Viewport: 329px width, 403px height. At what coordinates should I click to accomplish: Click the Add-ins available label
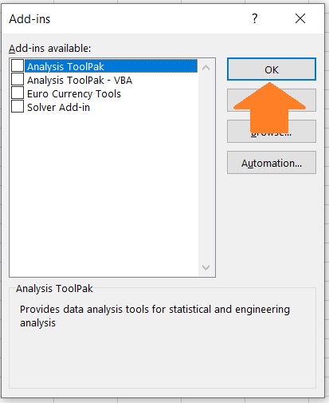[49, 49]
